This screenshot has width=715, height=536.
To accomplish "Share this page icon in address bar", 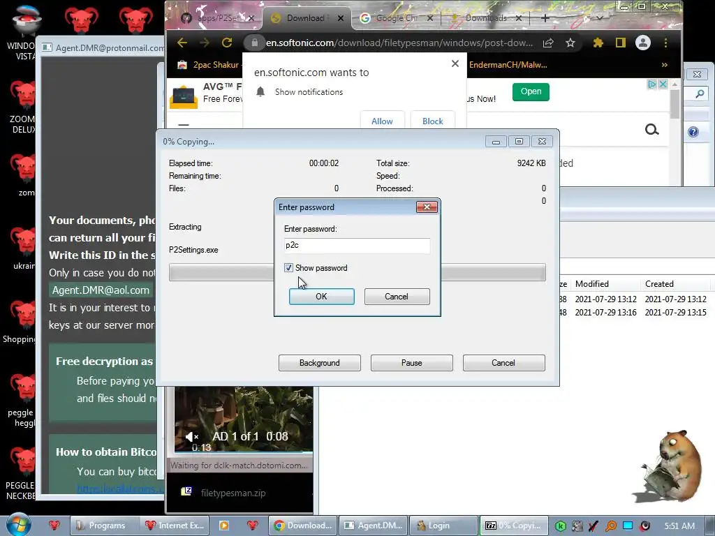I will 548,43.
